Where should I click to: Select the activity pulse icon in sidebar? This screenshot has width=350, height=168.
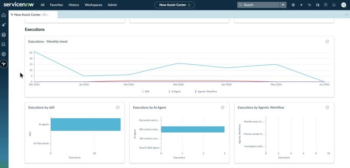click(3, 64)
